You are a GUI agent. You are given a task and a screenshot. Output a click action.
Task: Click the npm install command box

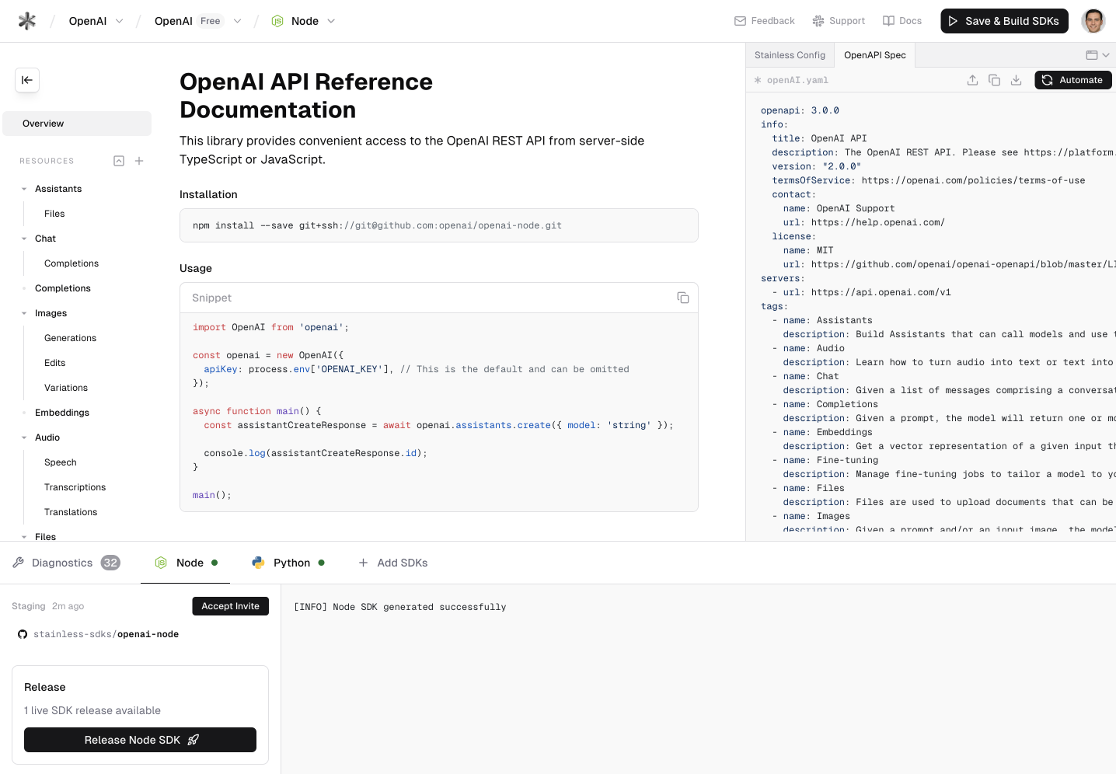[x=439, y=225]
